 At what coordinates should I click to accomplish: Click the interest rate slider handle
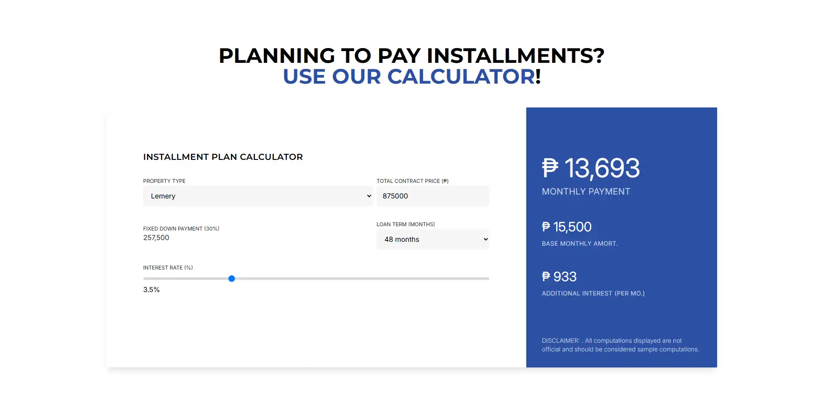point(232,279)
